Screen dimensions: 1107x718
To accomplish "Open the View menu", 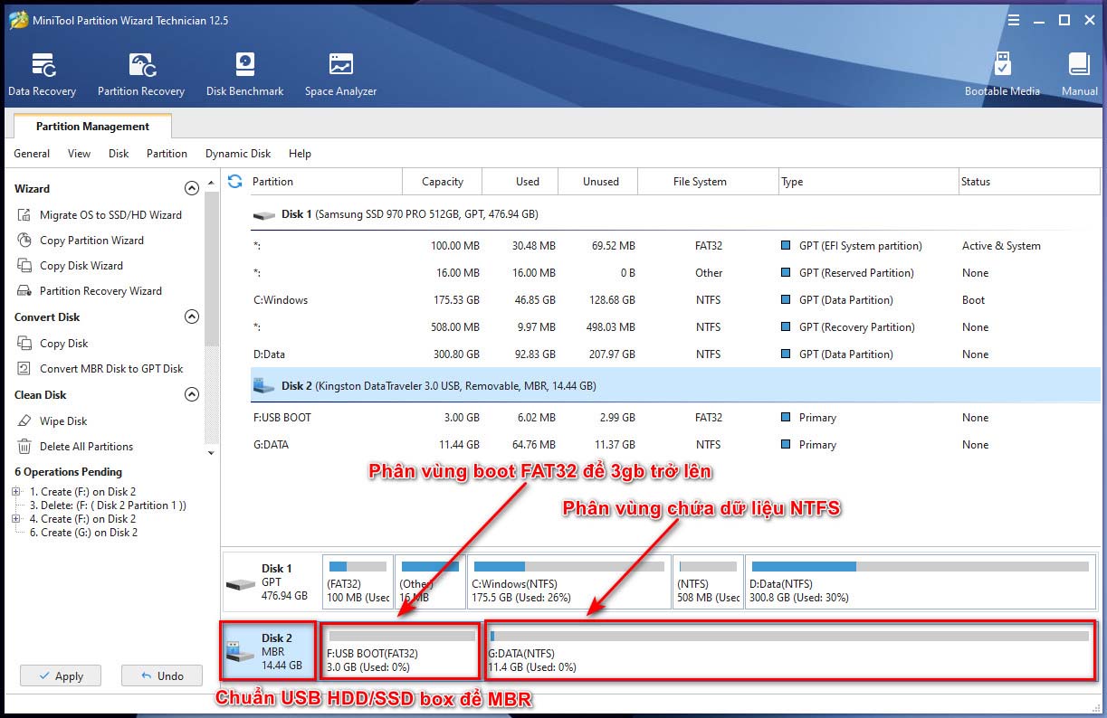I will point(80,154).
